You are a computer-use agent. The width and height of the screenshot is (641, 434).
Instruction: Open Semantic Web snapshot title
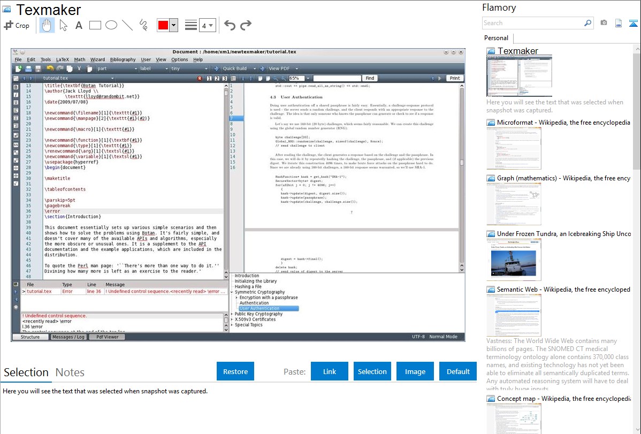(563, 289)
